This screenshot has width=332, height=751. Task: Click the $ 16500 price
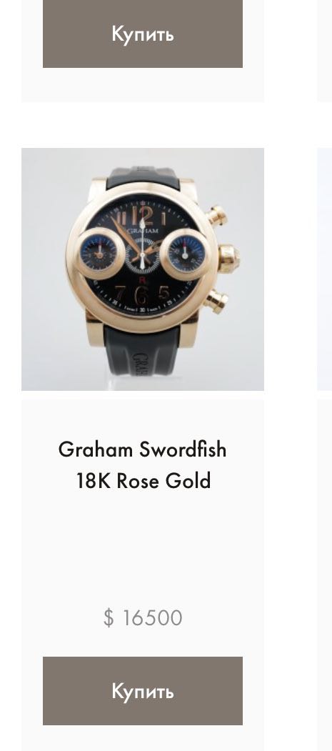coord(143,617)
